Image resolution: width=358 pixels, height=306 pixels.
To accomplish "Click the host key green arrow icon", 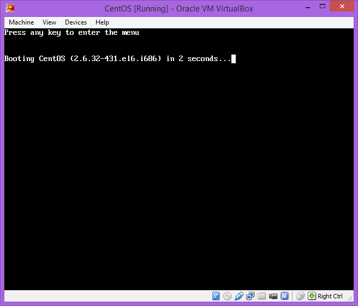I will tap(312, 296).
